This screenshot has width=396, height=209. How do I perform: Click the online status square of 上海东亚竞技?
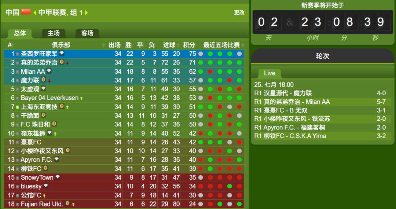pos(18,107)
